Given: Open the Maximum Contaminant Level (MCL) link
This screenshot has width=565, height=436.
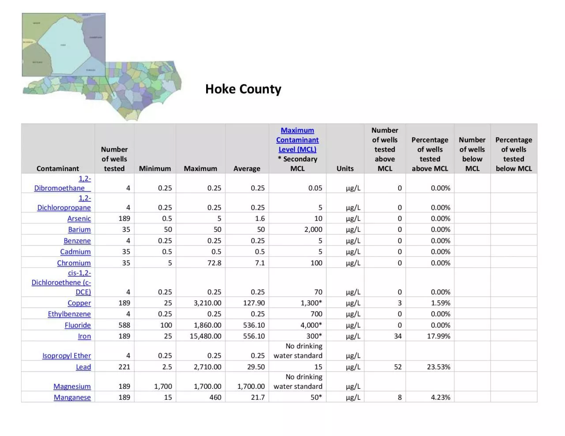Looking at the screenshot, I should (297, 140).
